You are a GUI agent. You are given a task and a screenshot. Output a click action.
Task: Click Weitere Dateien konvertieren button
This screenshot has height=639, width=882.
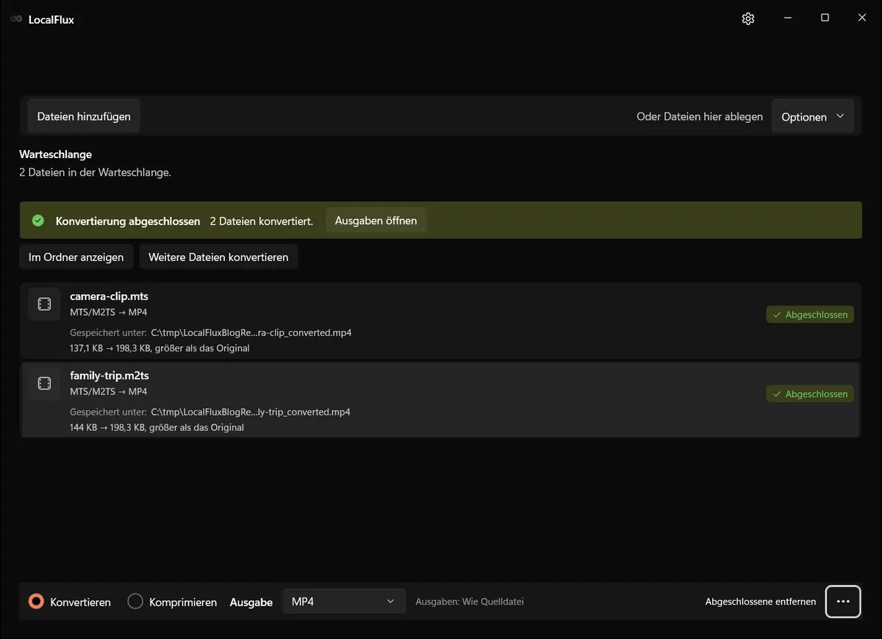pyautogui.click(x=218, y=257)
